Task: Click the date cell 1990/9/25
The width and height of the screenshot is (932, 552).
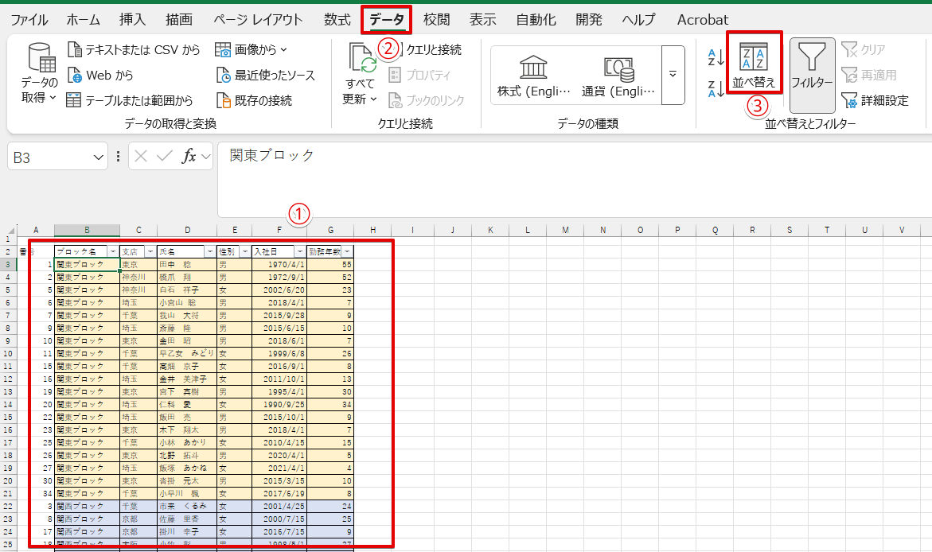Action: click(x=279, y=404)
